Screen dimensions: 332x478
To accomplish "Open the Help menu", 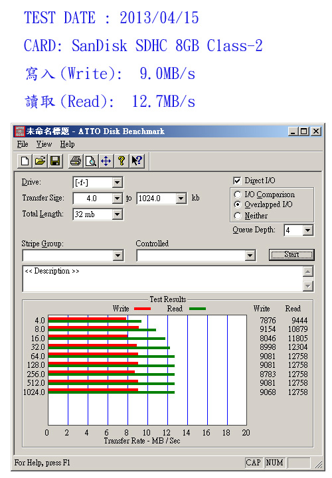I will click(x=67, y=144).
